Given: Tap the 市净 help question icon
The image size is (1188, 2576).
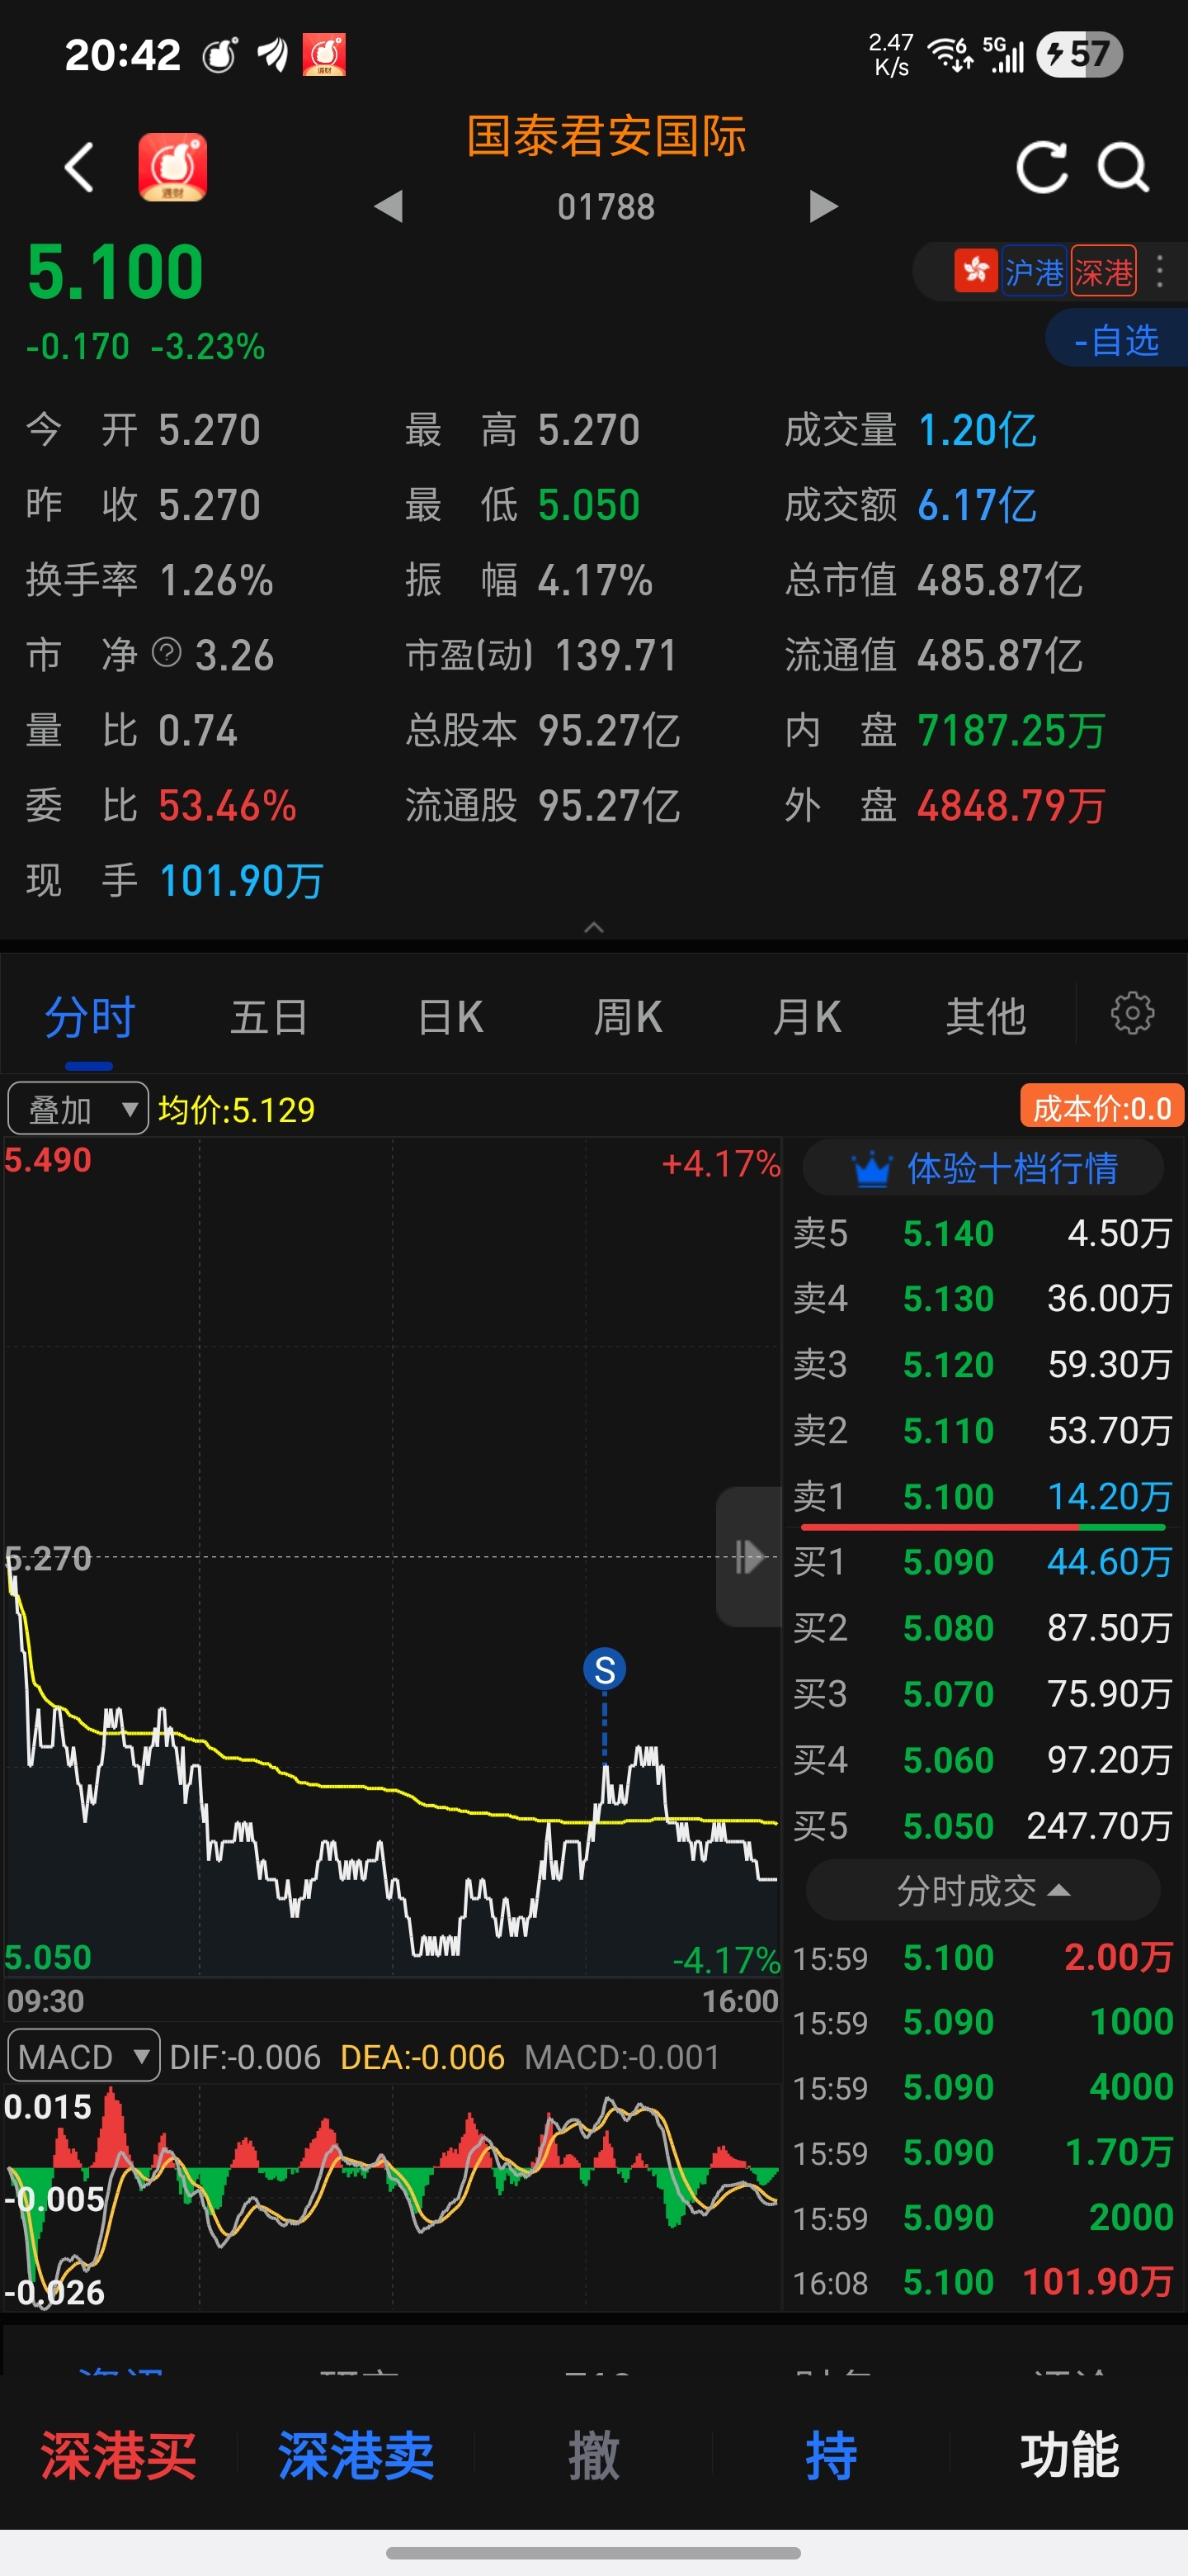Looking at the screenshot, I should click(x=167, y=653).
